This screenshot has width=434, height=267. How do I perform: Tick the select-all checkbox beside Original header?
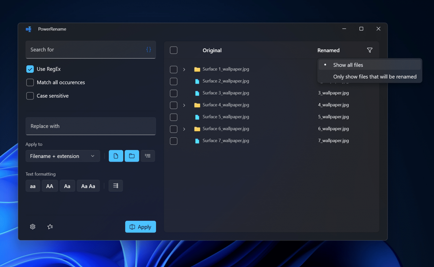coord(173,50)
